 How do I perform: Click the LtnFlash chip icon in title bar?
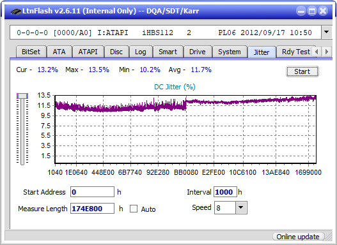(16, 11)
